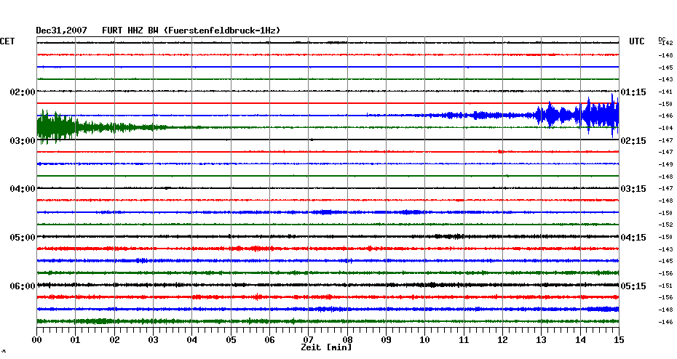Click the 01:15 UTC time label
Viewport: 677px width, 359px height.
tap(633, 92)
